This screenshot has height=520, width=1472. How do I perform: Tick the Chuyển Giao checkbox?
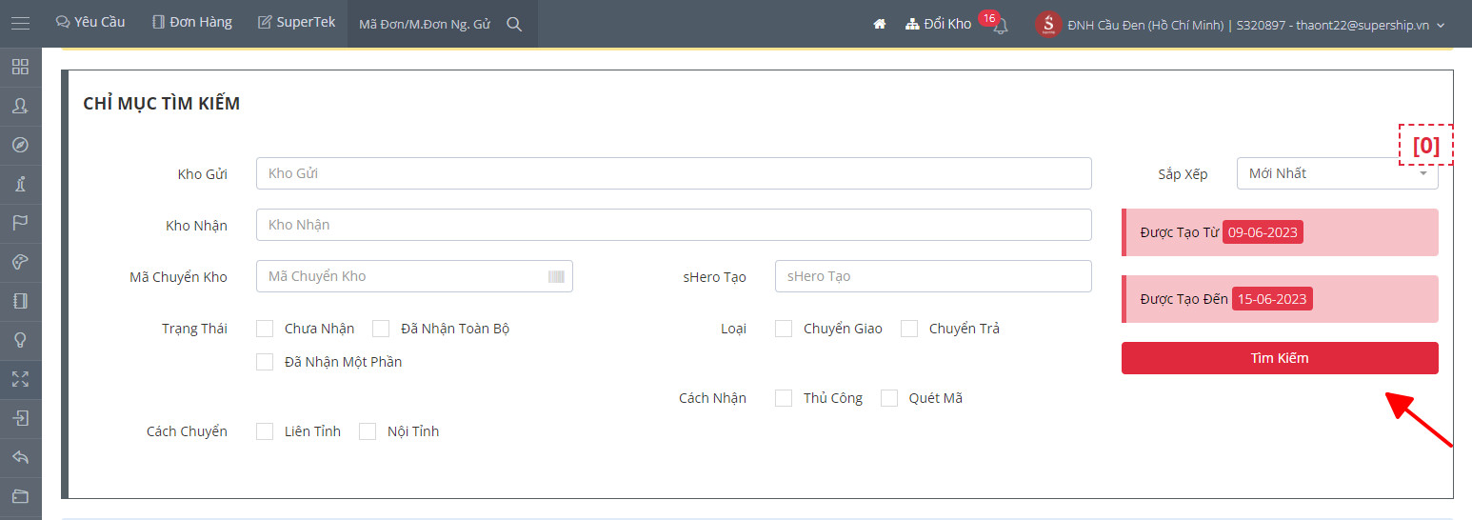point(784,329)
